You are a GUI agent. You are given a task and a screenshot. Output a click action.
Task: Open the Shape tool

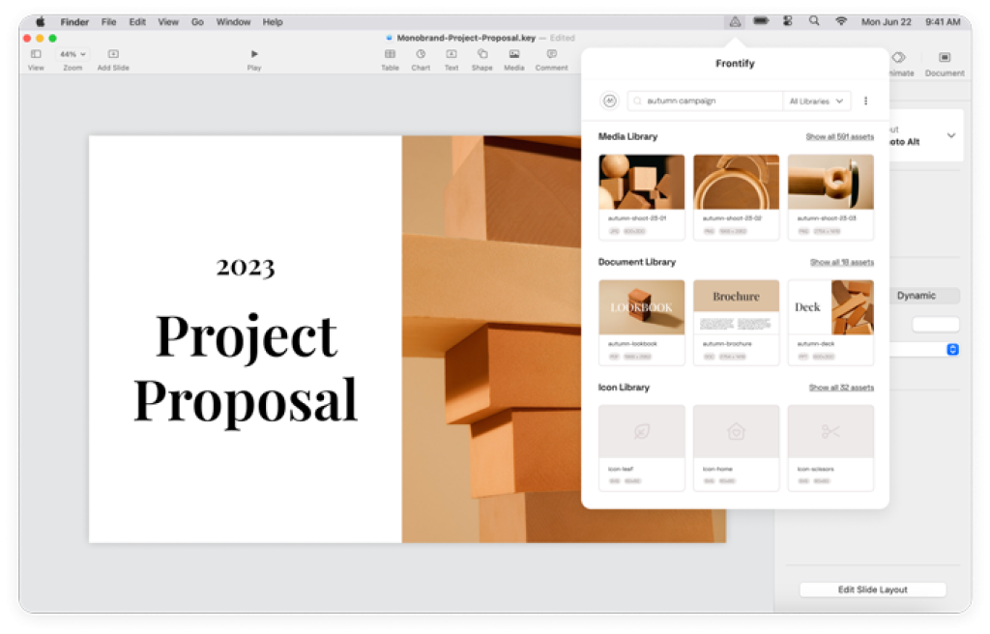click(x=481, y=55)
